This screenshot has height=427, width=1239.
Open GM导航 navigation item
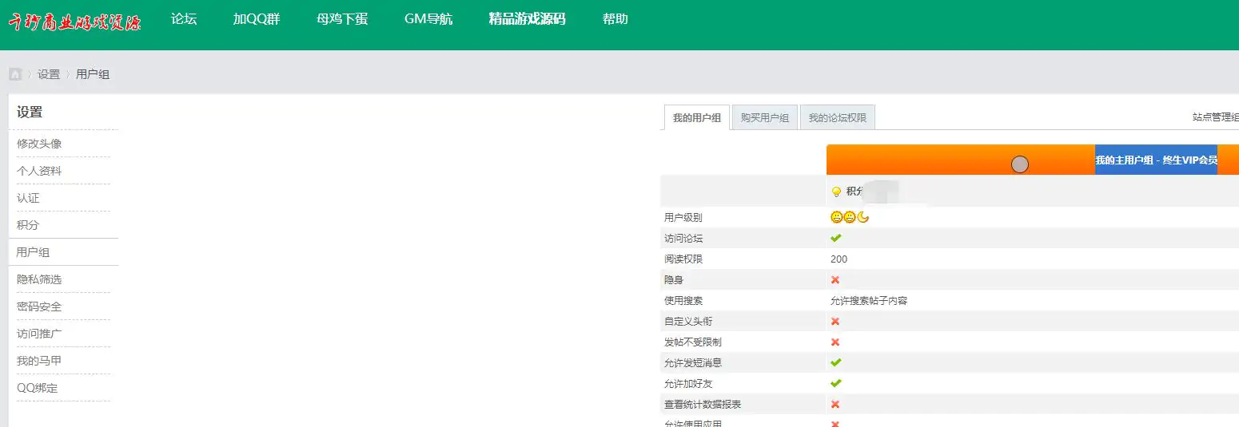[x=428, y=19]
